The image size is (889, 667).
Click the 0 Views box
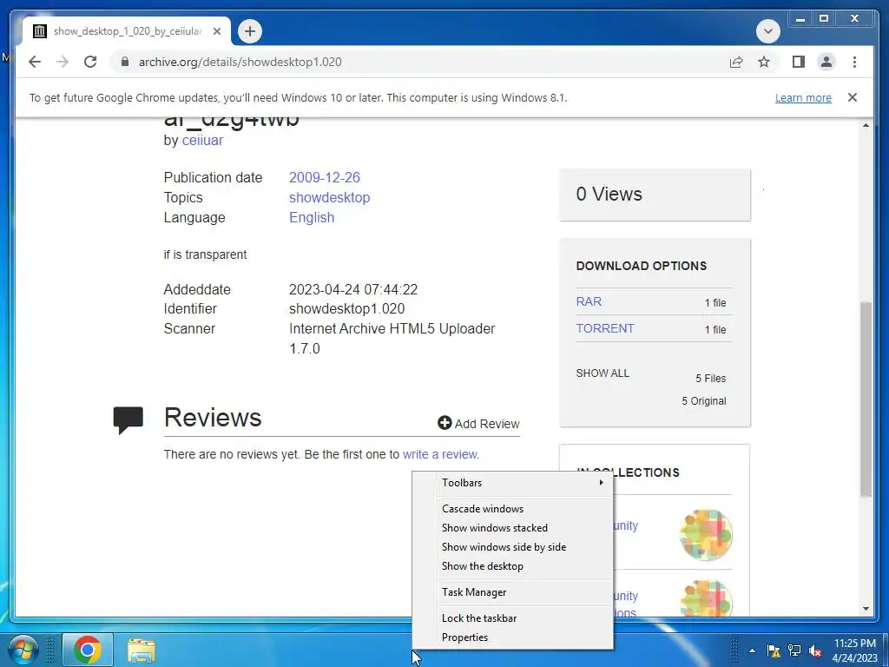[655, 195]
